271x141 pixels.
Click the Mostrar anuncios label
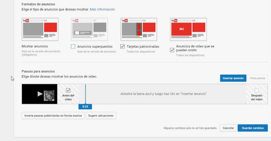click(x=35, y=46)
